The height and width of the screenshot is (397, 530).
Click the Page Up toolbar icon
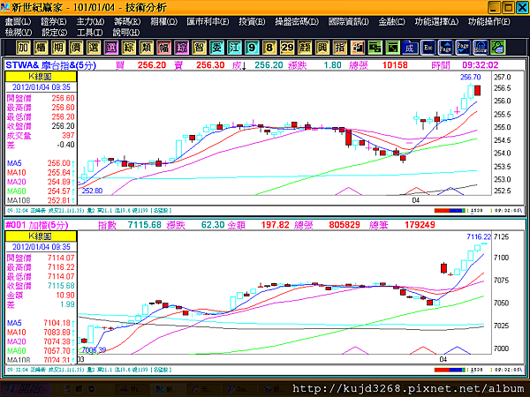[x=445, y=48]
